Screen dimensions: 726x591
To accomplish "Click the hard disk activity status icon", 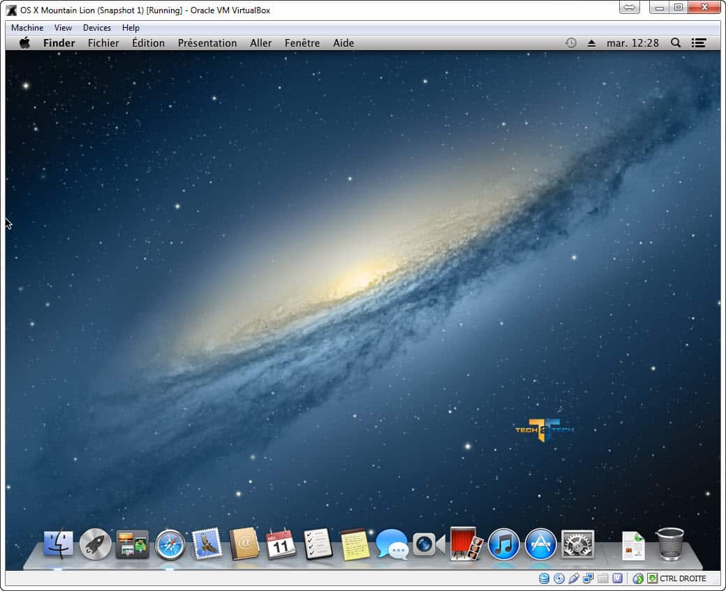I will click(x=544, y=578).
